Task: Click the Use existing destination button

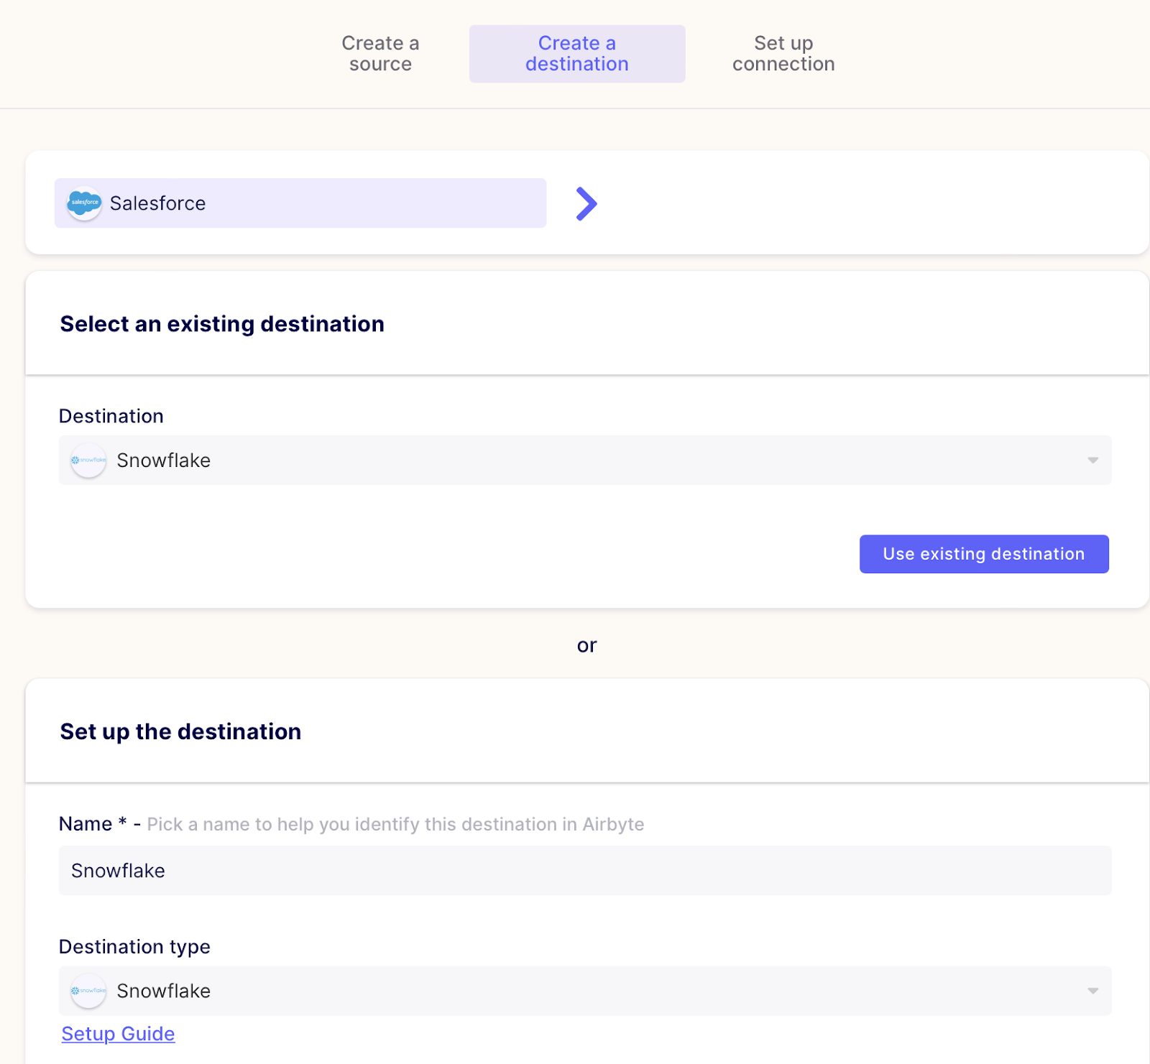Action: 984,554
